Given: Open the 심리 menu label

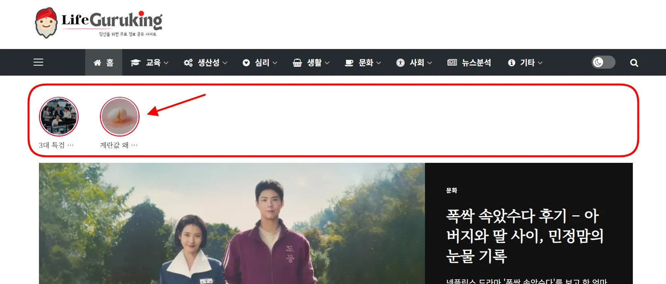Looking at the screenshot, I should pyautogui.click(x=262, y=63).
